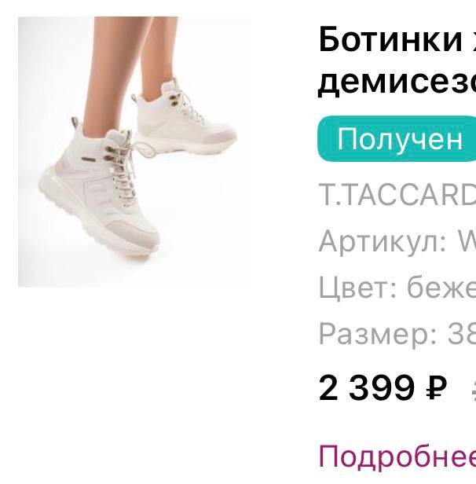Click the crossed-out old price
Image resolution: width=476 pixels, height=484 pixels.
pyautogui.click(x=474, y=389)
